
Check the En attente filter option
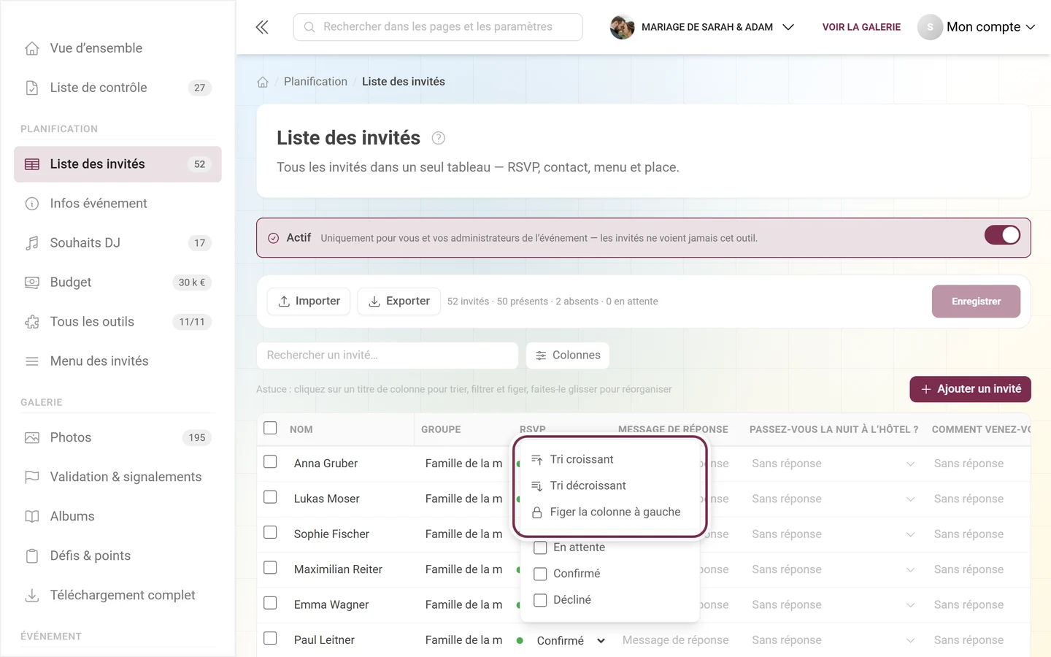[540, 547]
